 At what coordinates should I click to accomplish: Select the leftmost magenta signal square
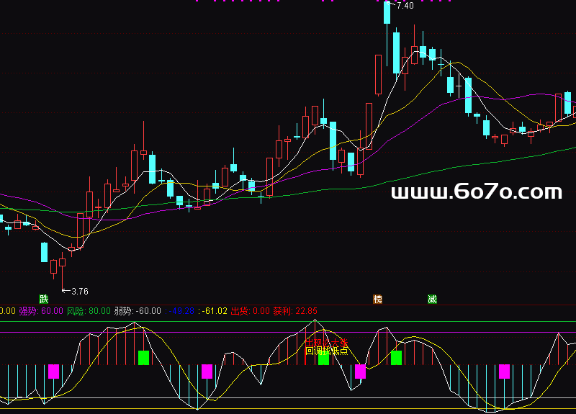tap(53, 372)
